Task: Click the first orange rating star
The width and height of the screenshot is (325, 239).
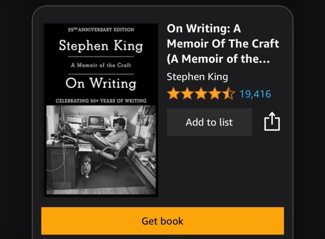Action: (173, 94)
